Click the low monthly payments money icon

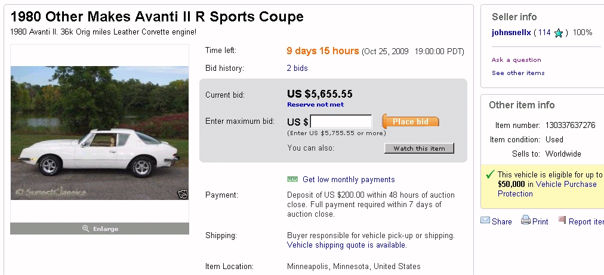(292, 179)
